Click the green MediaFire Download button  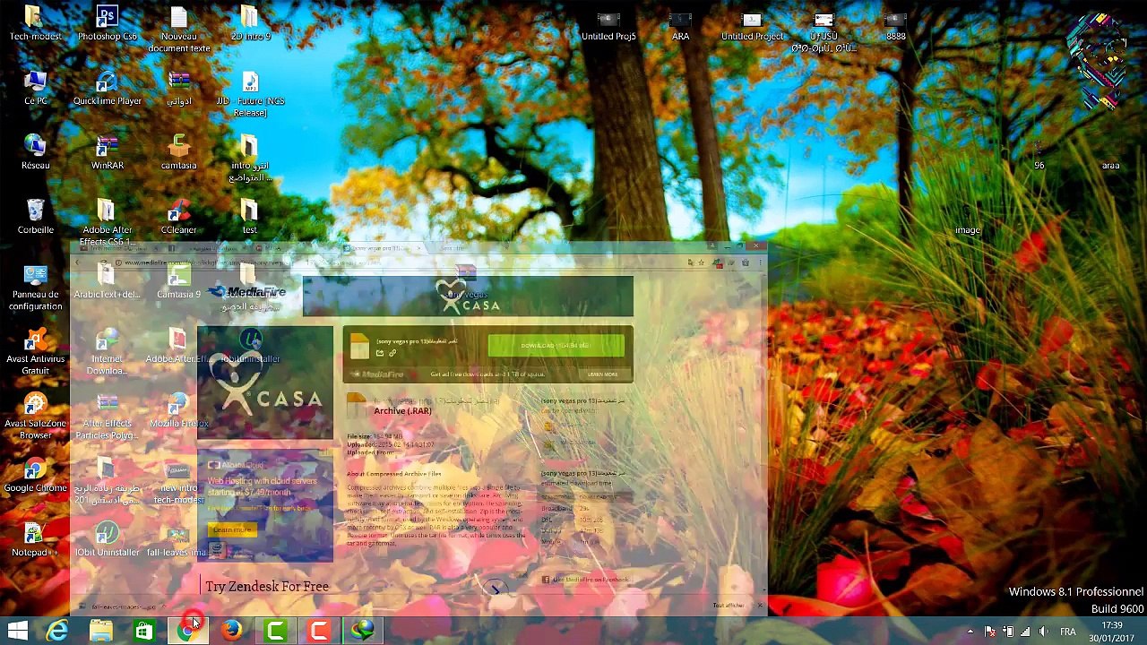tap(556, 345)
